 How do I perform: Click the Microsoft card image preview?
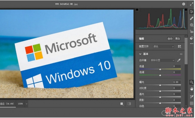pyautogui.click(x=67, y=54)
